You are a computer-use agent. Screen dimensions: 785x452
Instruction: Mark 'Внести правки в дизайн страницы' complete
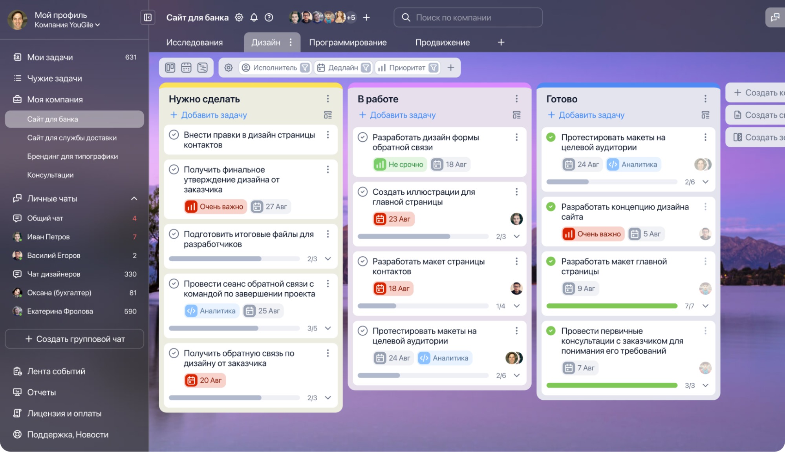174,135
